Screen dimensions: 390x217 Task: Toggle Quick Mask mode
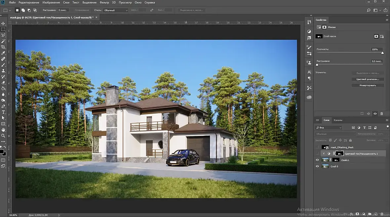click(x=3, y=160)
